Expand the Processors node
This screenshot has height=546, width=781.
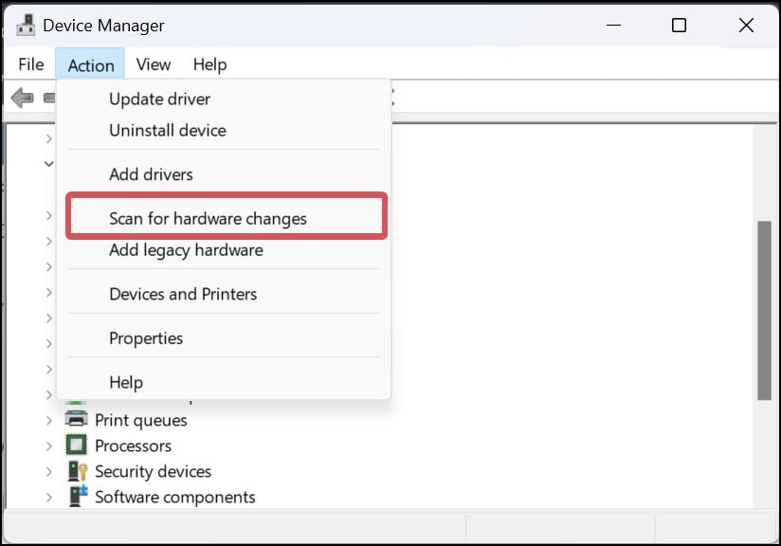pos(49,446)
